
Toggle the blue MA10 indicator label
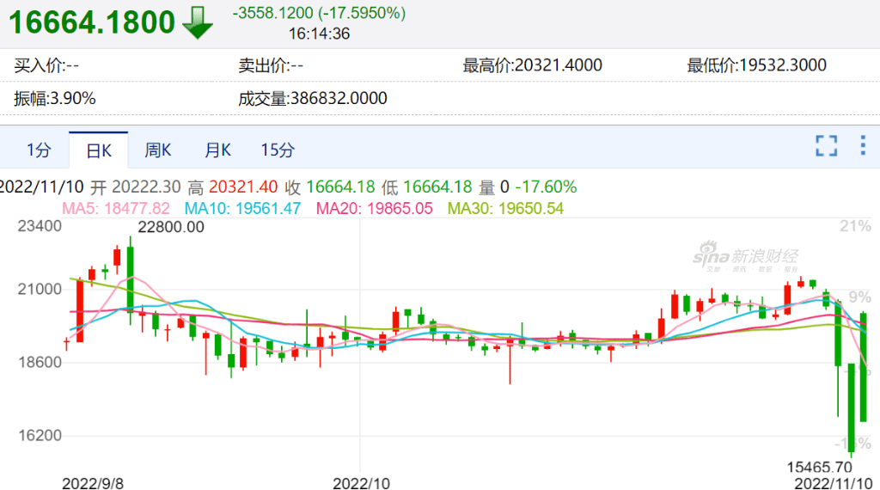(243, 208)
